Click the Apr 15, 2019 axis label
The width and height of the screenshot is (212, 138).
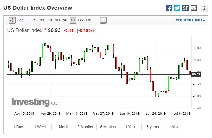pos(24,113)
